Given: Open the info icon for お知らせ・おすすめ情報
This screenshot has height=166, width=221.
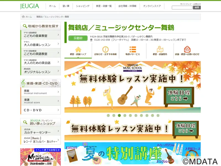Looking at the screenshot, I should 106,50.
